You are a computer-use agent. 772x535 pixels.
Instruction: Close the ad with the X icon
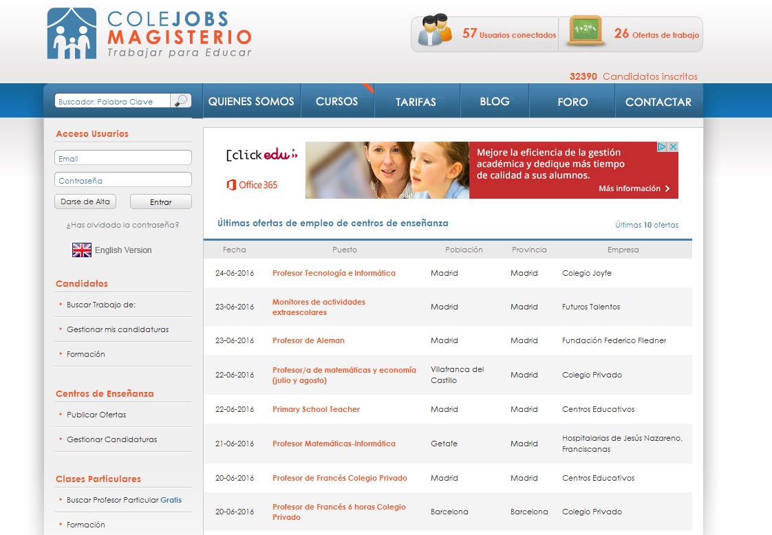coord(674,147)
